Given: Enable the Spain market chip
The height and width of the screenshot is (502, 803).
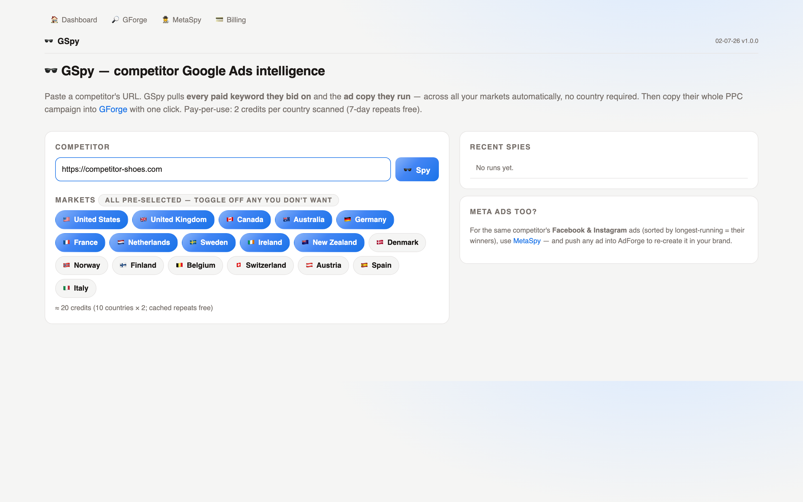Looking at the screenshot, I should point(376,265).
